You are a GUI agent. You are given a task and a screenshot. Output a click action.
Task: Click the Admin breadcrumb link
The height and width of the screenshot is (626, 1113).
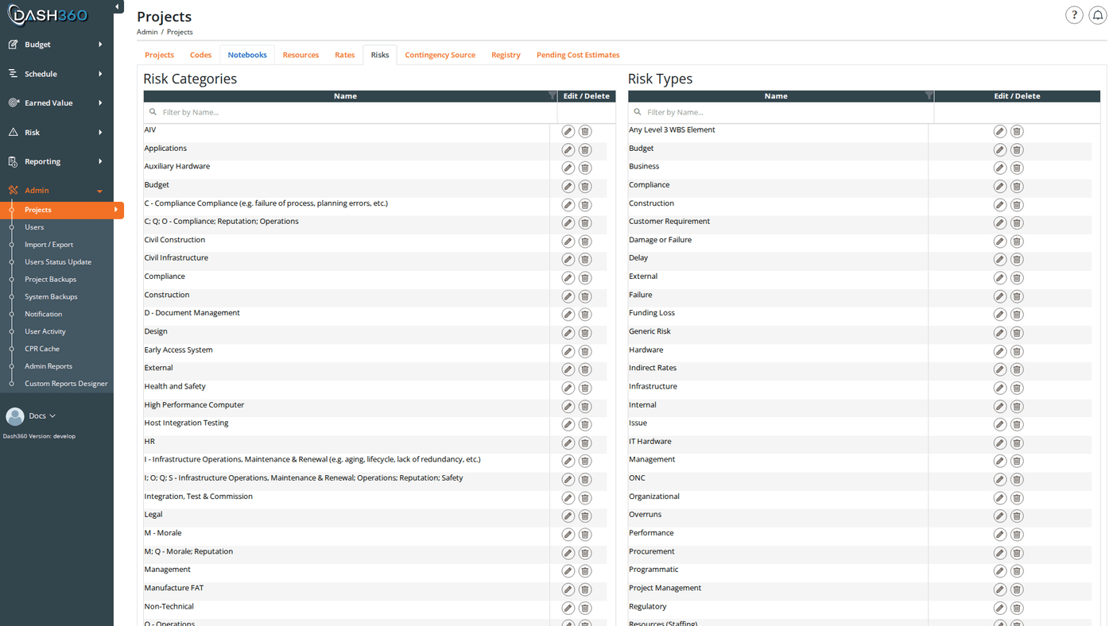pos(147,32)
